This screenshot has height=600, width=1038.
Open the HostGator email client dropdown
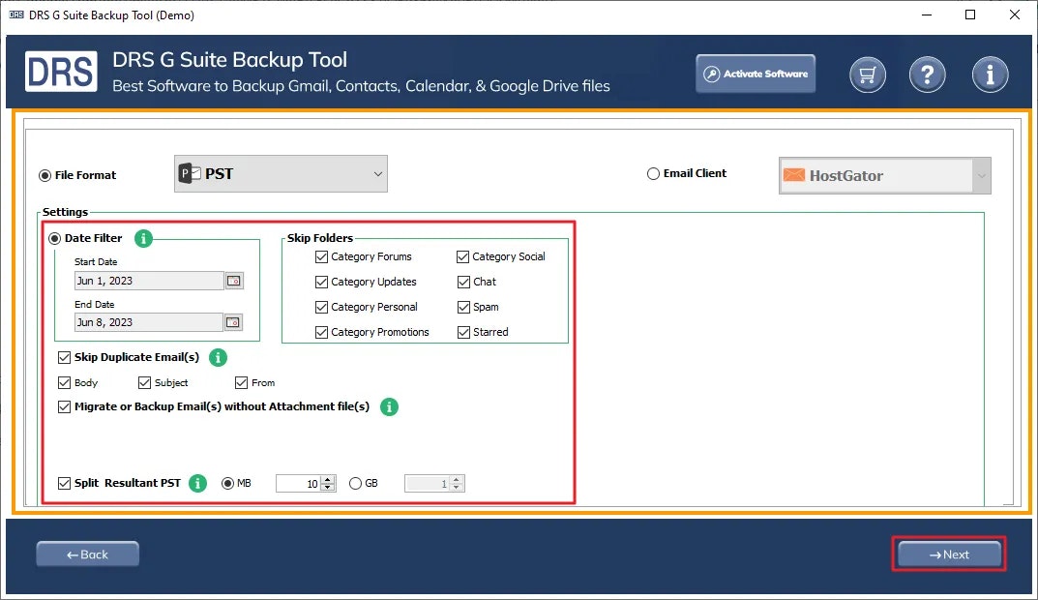[885, 175]
